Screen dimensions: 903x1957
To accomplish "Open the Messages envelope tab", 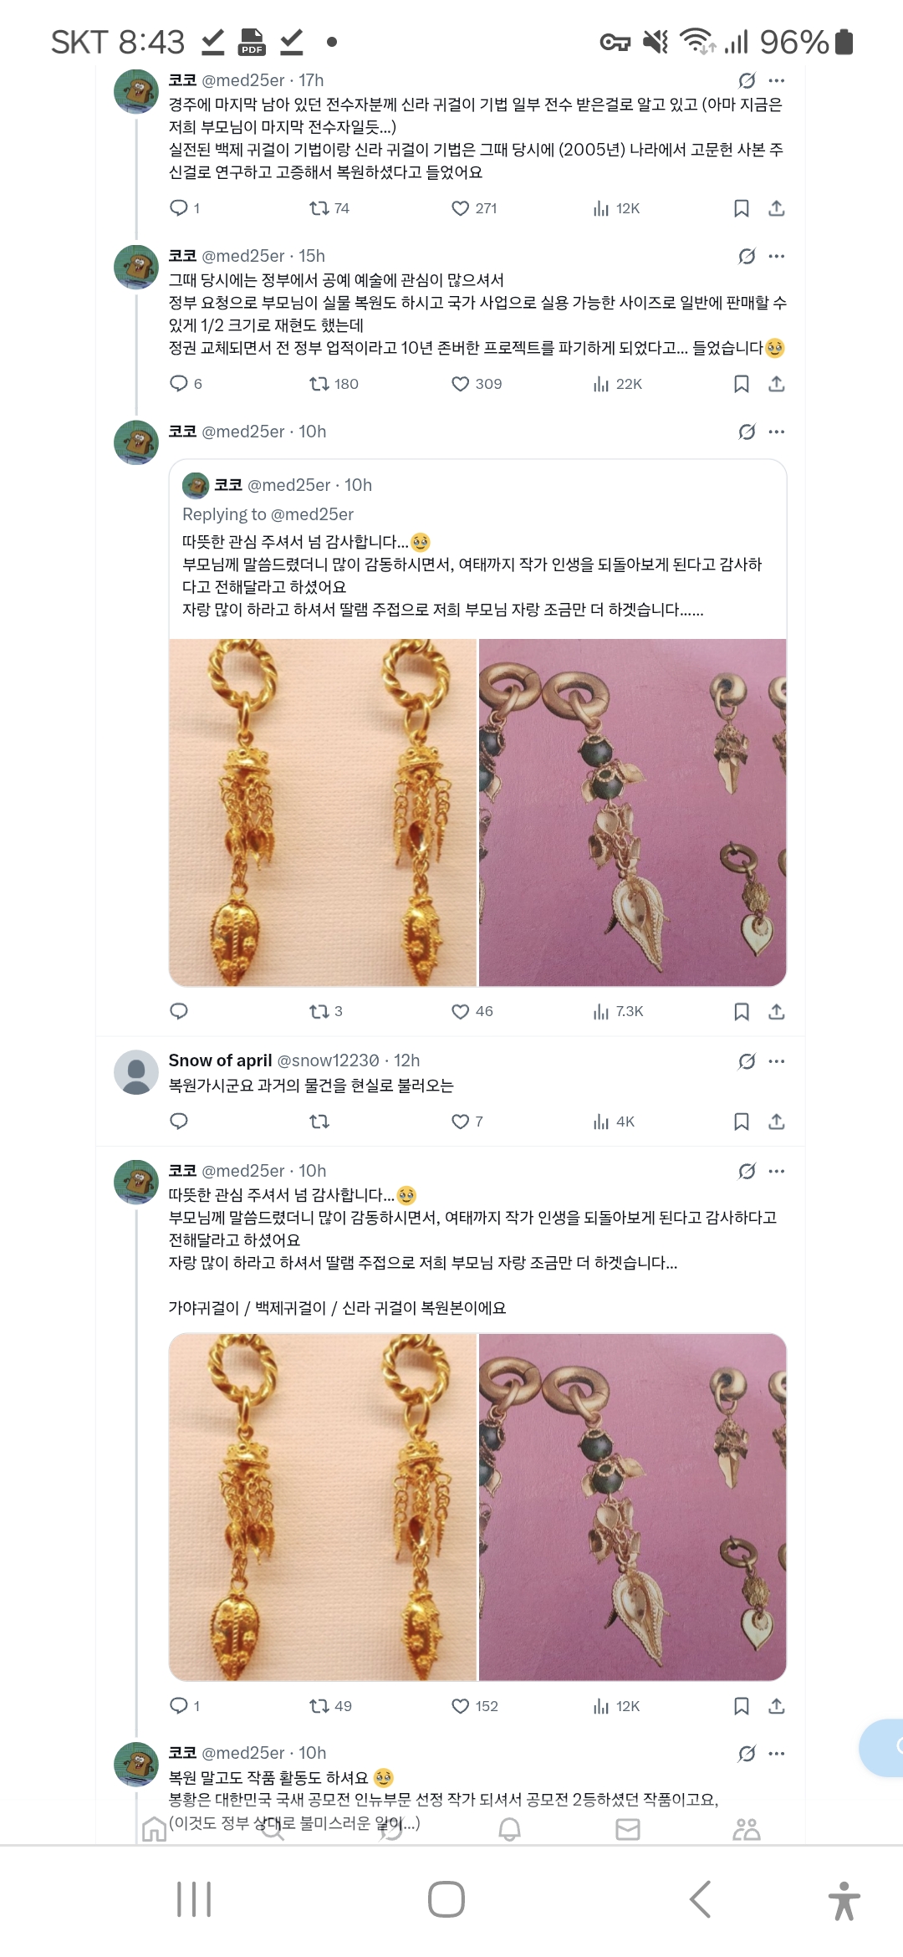I will tap(628, 1830).
